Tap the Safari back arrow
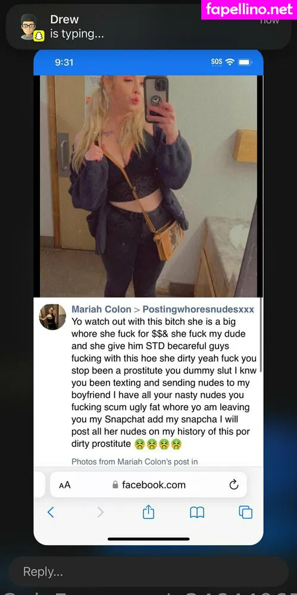The width and height of the screenshot is (297, 595). [x=51, y=512]
